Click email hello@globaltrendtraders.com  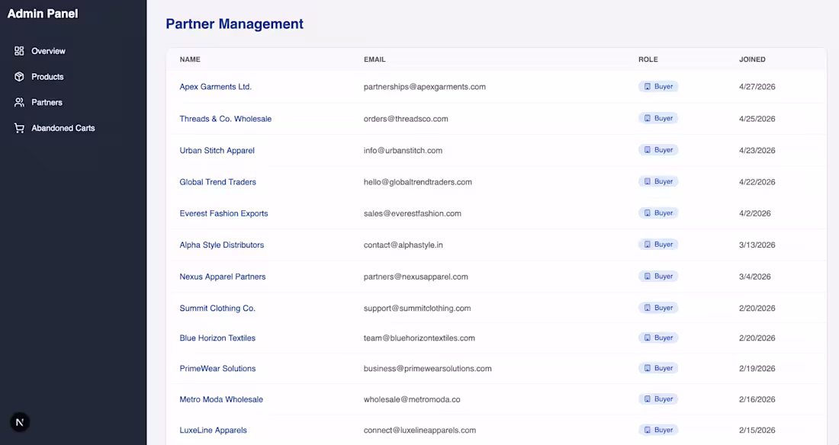pyautogui.click(x=418, y=182)
